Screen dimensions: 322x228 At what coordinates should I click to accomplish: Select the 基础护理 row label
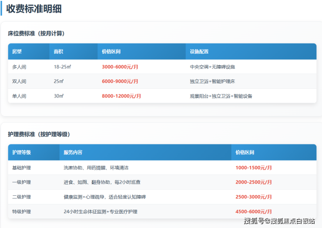[22, 168]
